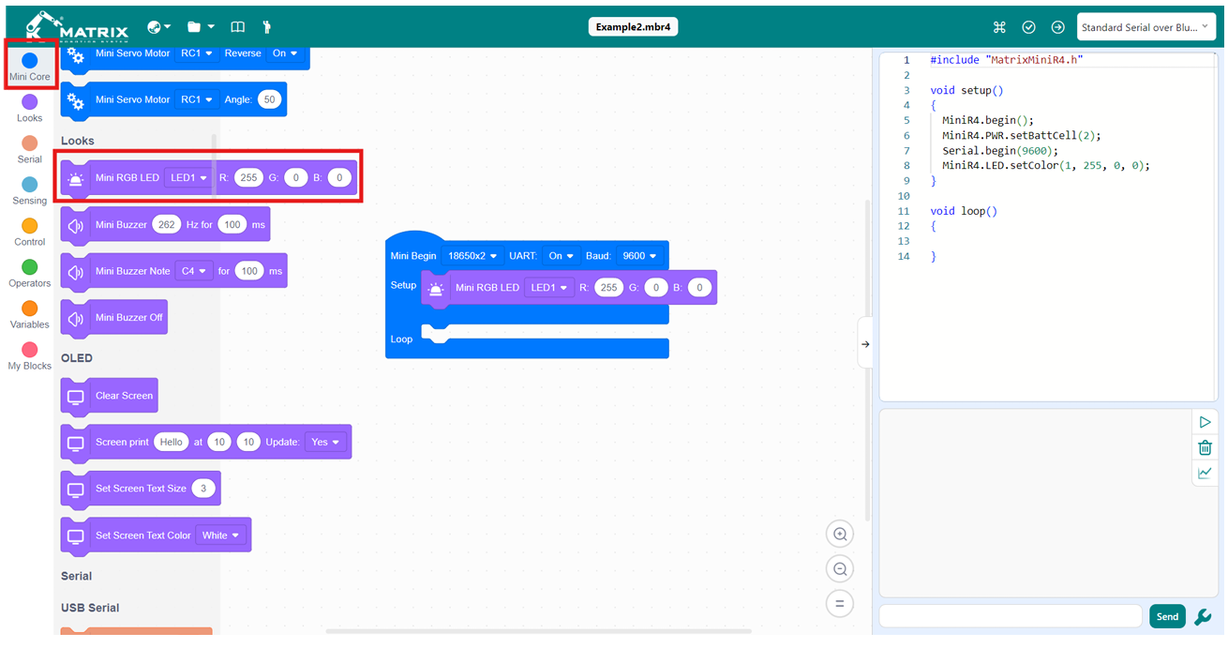The image size is (1228, 648).
Task: Click the person figure icon in header
Action: [x=266, y=27]
